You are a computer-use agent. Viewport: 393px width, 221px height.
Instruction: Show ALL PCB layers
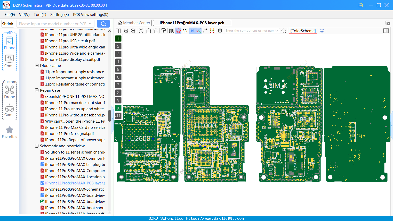tap(118, 116)
